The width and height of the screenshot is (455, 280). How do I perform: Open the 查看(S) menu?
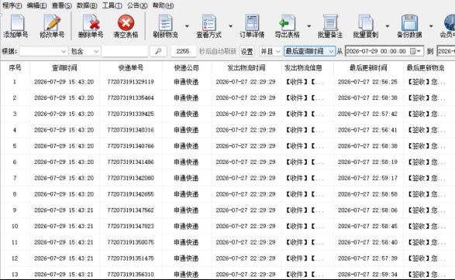pos(61,5)
